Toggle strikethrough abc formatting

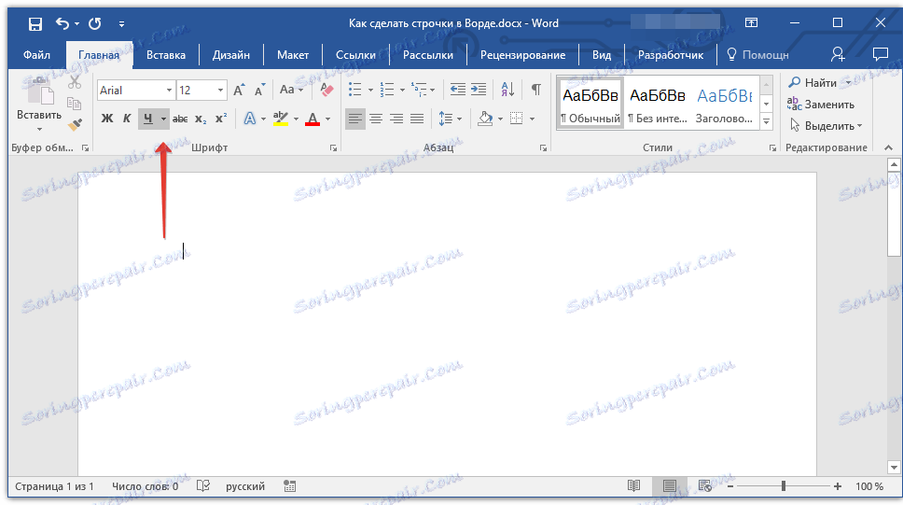(180, 119)
